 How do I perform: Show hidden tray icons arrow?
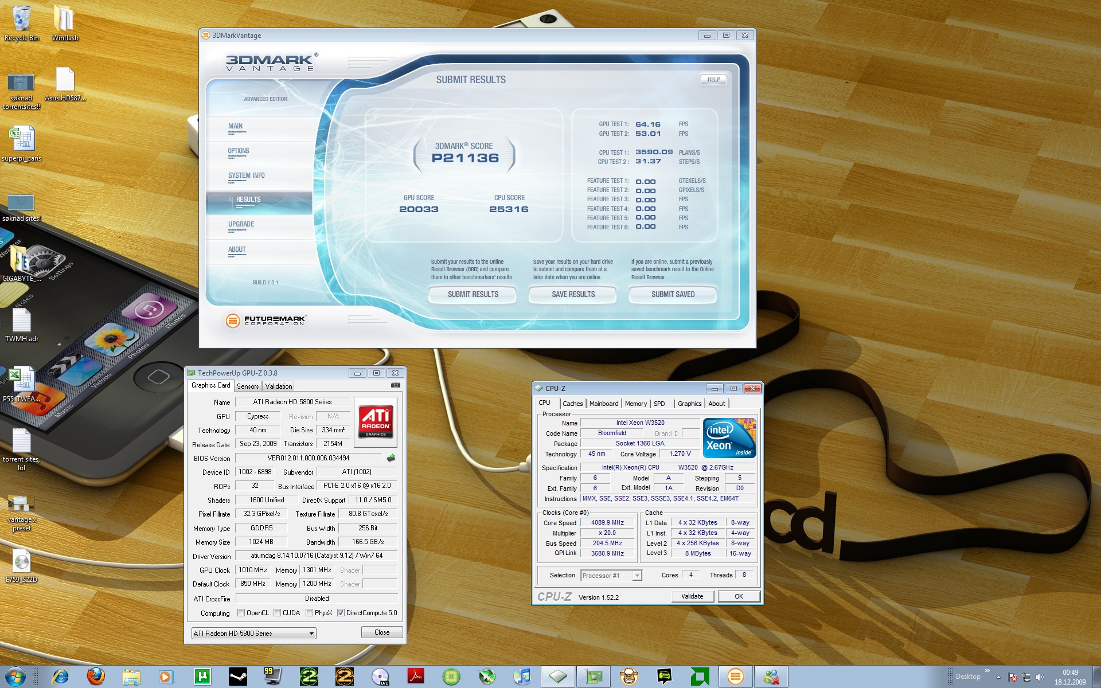[998, 677]
